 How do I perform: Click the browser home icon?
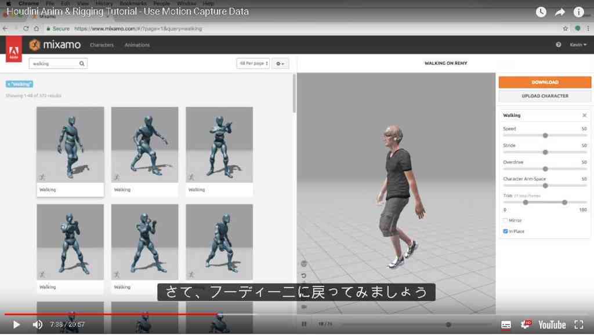tap(37, 29)
